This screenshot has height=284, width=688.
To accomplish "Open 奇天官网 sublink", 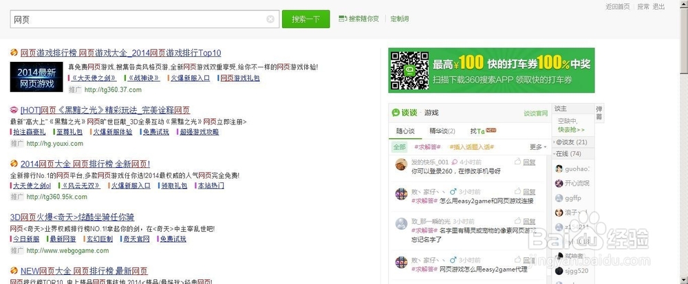I will [136, 239].
